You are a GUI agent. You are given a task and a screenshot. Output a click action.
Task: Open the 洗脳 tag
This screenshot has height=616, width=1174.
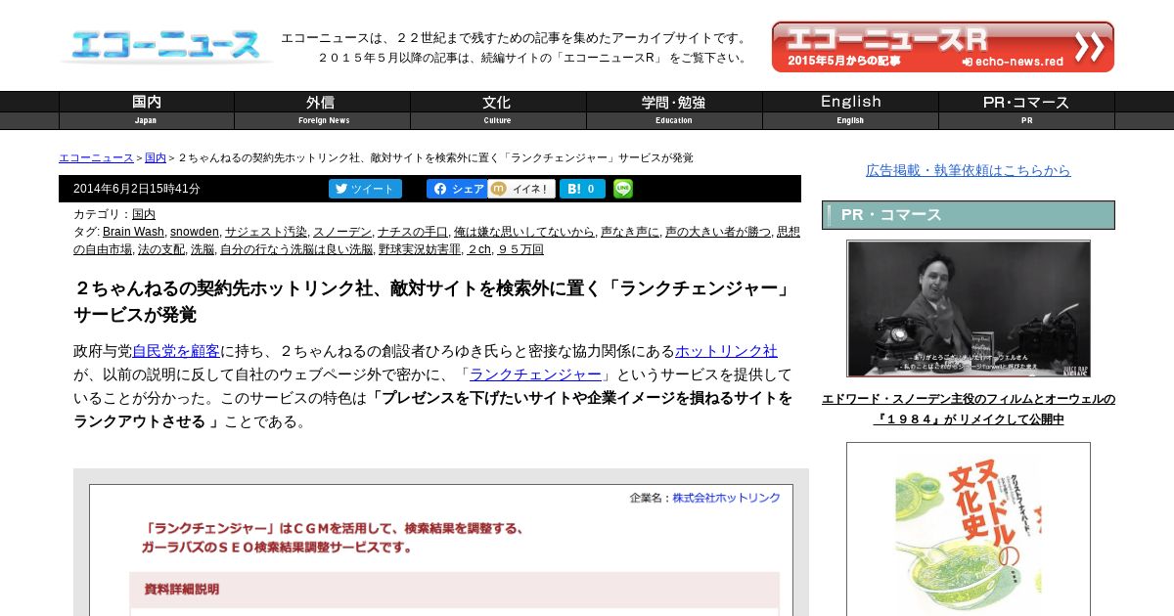tap(203, 249)
